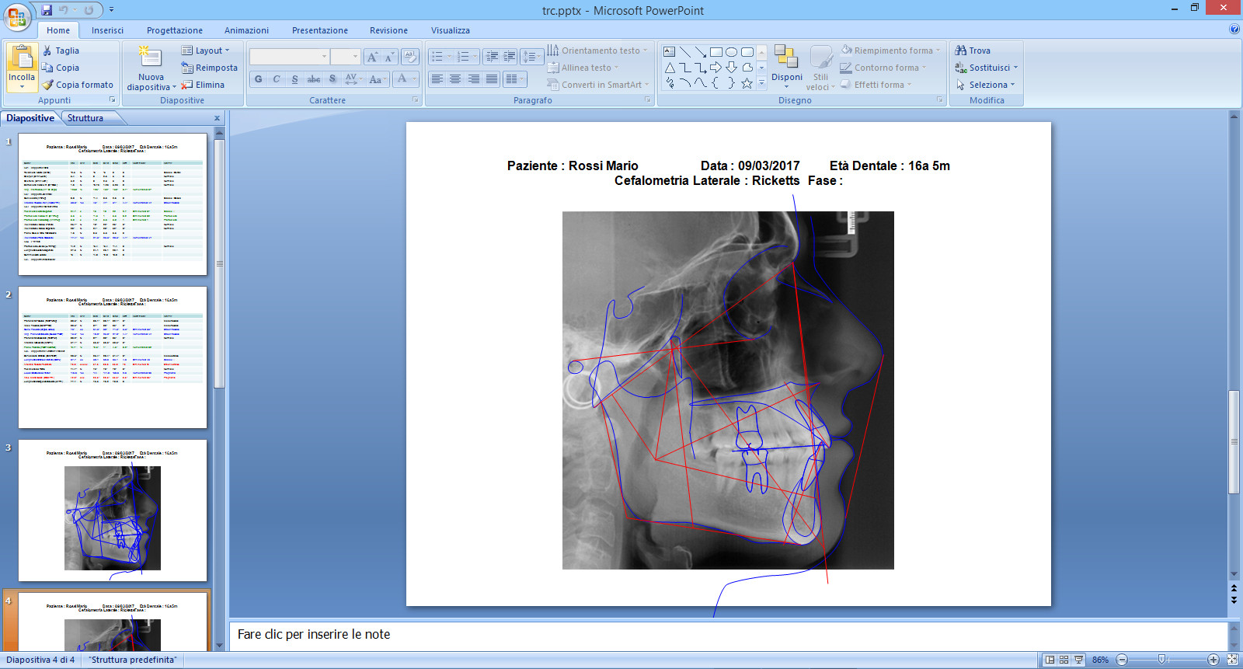Zoom in with the plus button

pos(1213,660)
